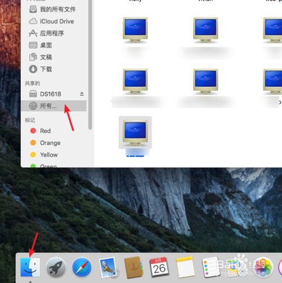Screen dimensions: 282x283
Task: Open 下载 folder in the sidebar
Action: (41, 69)
